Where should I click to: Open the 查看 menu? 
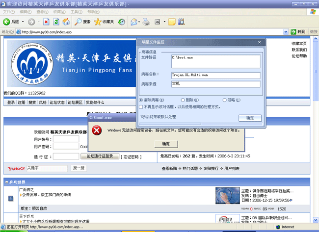coord(42,12)
